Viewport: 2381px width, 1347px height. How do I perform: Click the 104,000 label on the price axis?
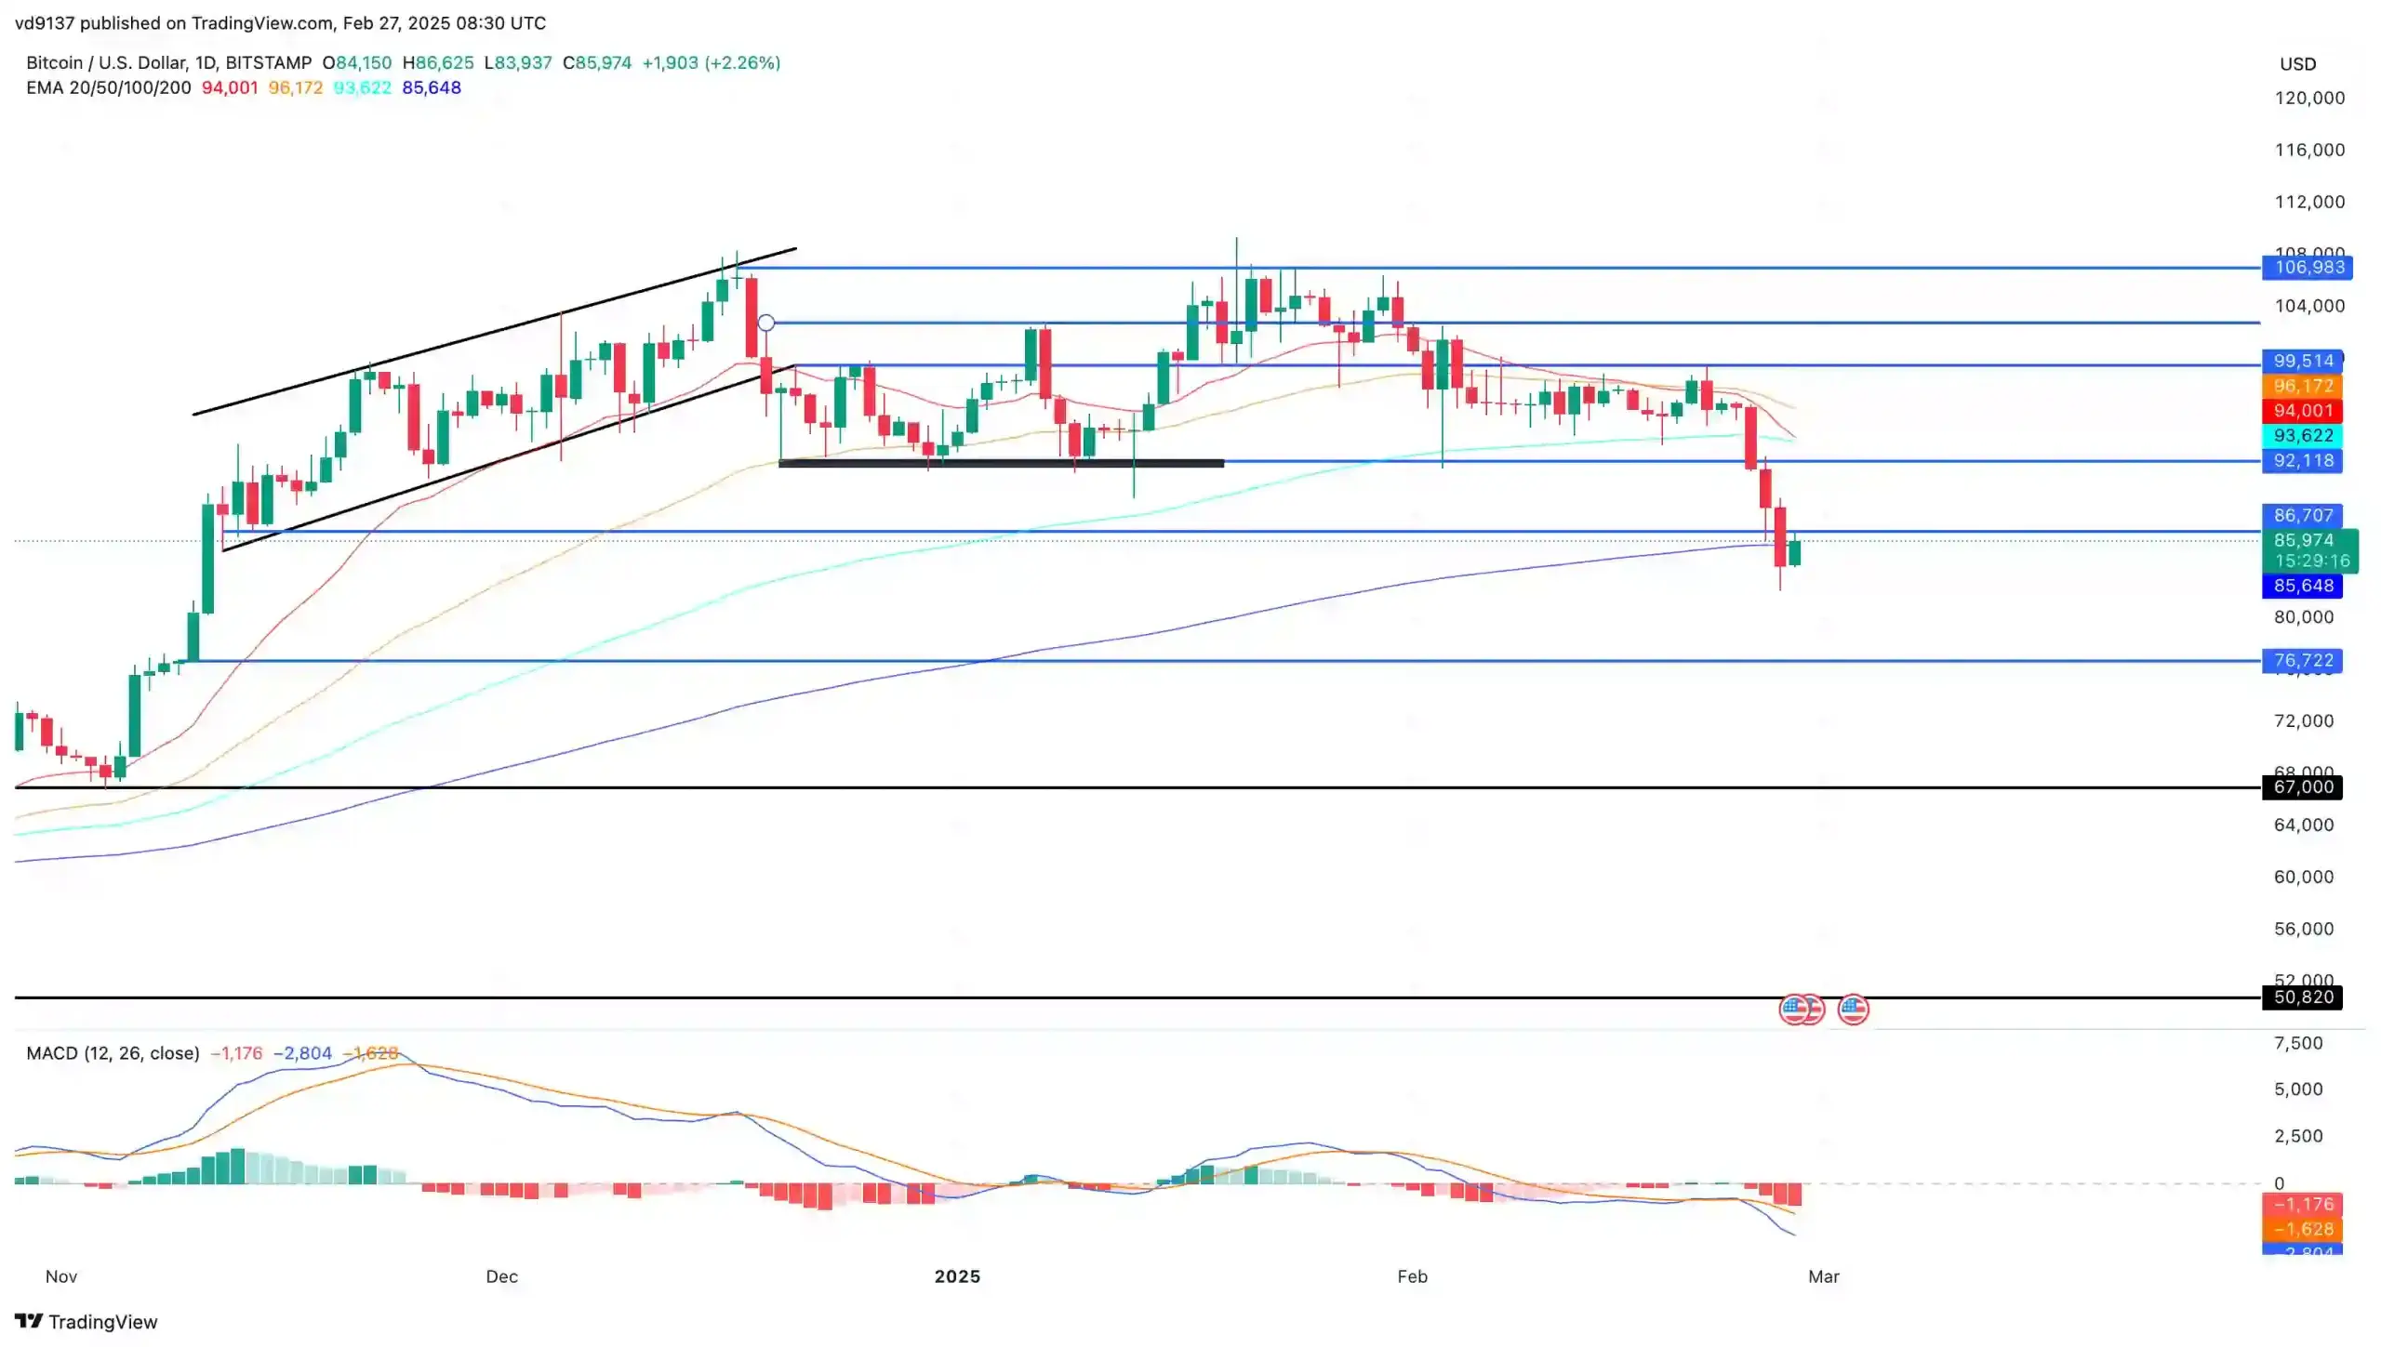tap(2309, 306)
